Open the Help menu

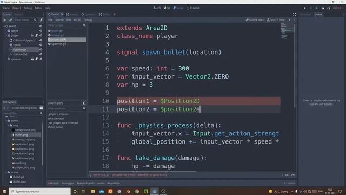(48, 8)
